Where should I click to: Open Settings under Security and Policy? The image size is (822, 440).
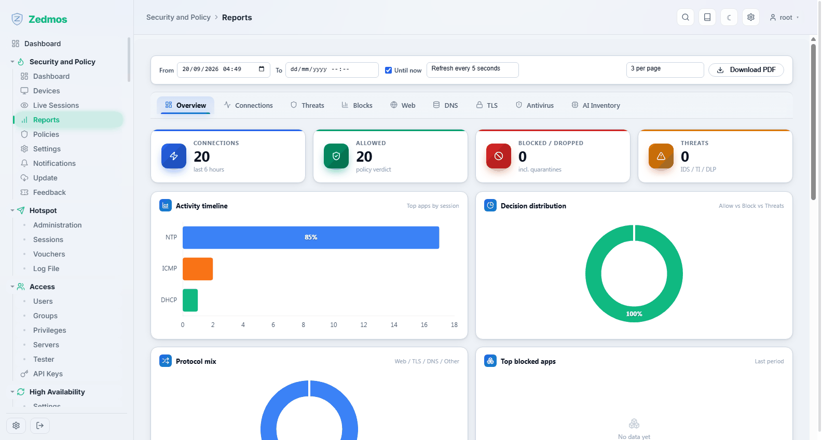click(x=47, y=149)
